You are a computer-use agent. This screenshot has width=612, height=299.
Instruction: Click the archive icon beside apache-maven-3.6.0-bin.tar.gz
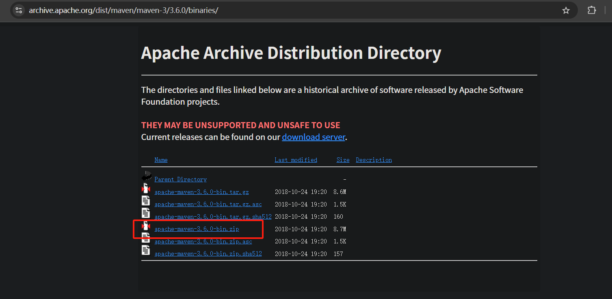[x=146, y=189]
